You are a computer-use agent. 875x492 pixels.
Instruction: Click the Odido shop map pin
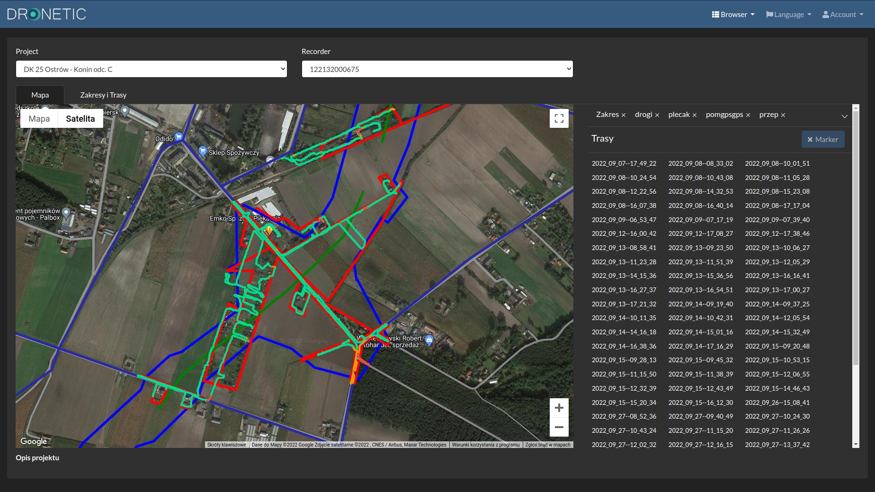coord(179,137)
